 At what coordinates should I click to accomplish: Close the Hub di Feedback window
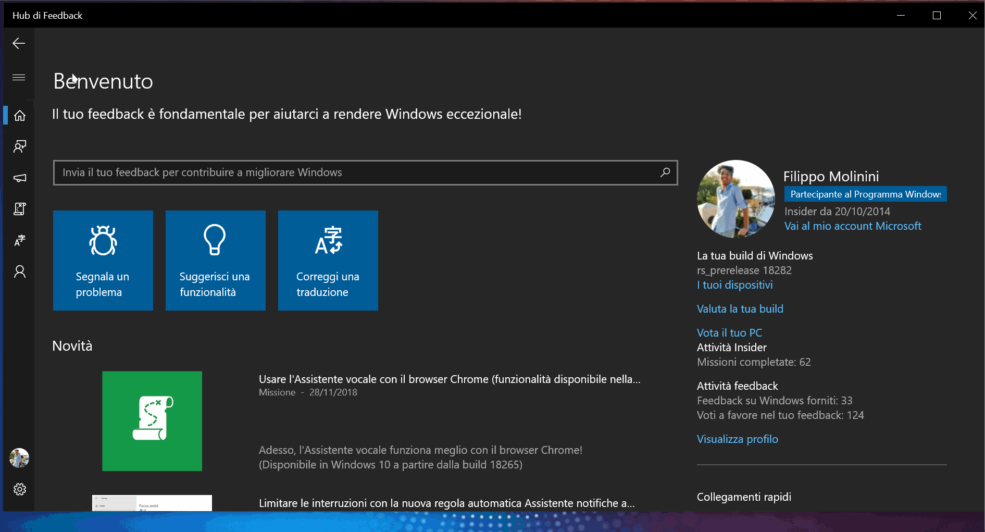(x=972, y=15)
